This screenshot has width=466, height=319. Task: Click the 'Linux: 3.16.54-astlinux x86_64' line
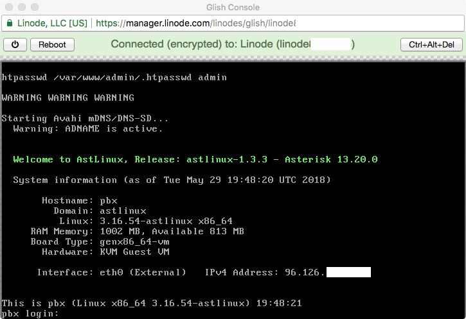[146, 221]
